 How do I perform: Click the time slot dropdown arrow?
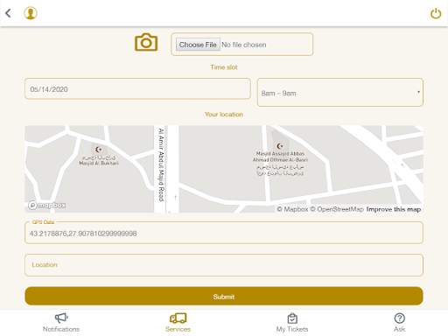tap(418, 92)
